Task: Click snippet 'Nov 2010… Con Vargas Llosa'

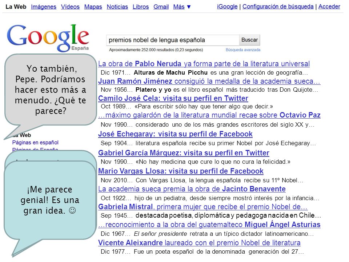Action: tap(202, 180)
